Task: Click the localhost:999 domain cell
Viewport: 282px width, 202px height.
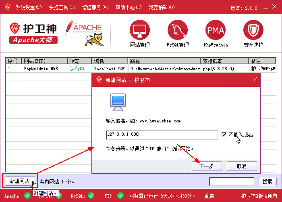Action: click(x=110, y=69)
